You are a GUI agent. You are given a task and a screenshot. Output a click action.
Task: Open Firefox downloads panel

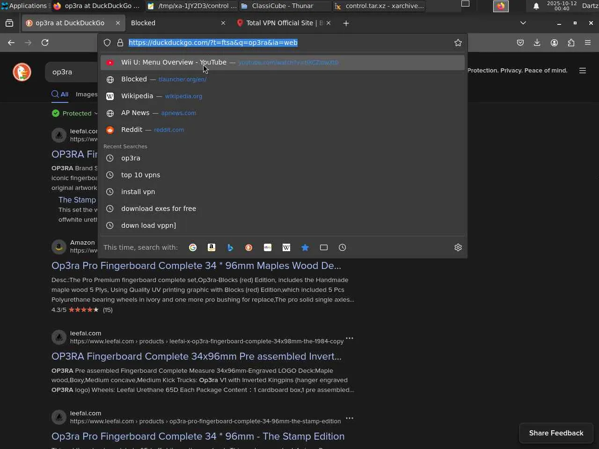point(537,43)
